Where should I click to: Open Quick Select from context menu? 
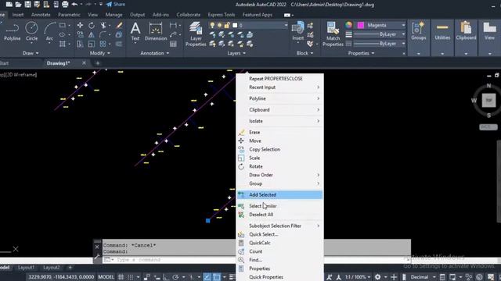pyautogui.click(x=280, y=234)
